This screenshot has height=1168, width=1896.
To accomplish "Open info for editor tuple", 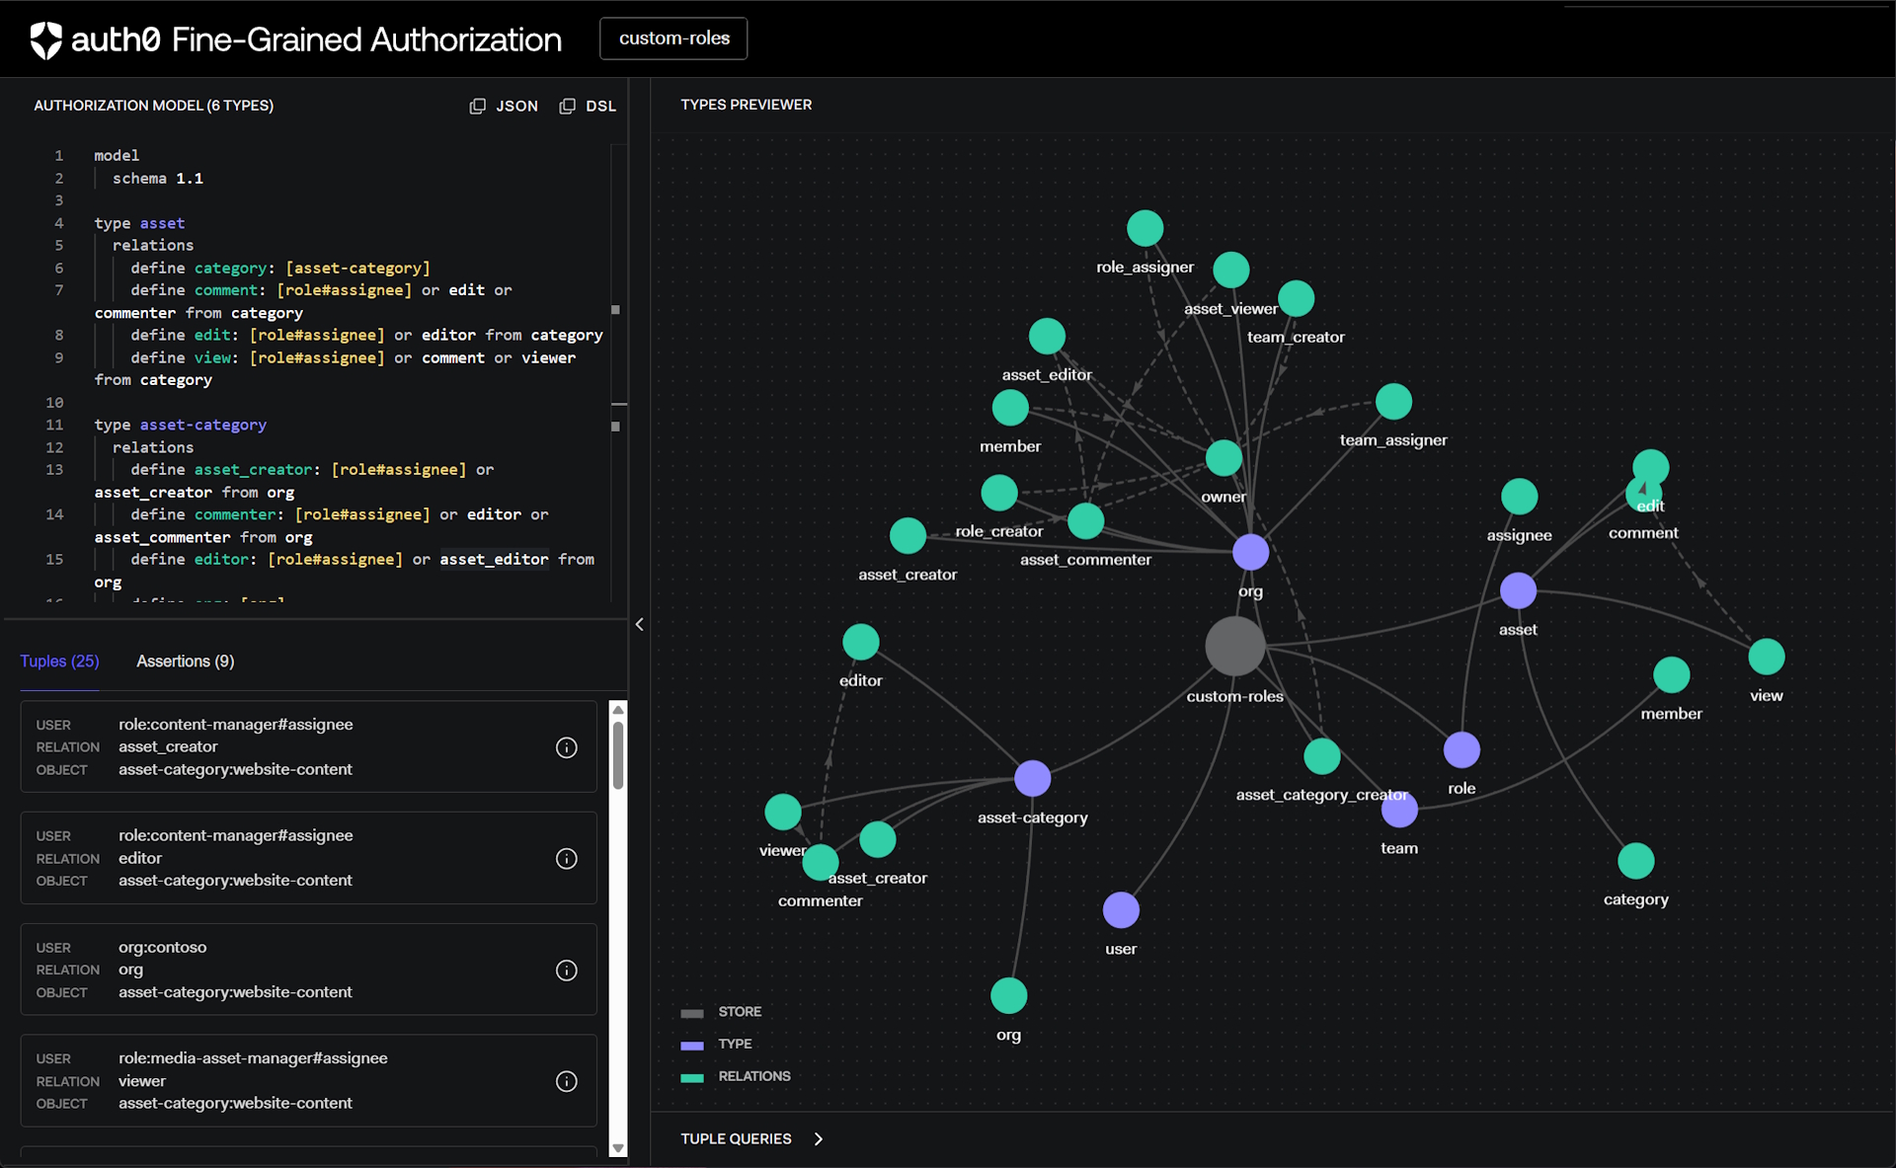I will [566, 859].
